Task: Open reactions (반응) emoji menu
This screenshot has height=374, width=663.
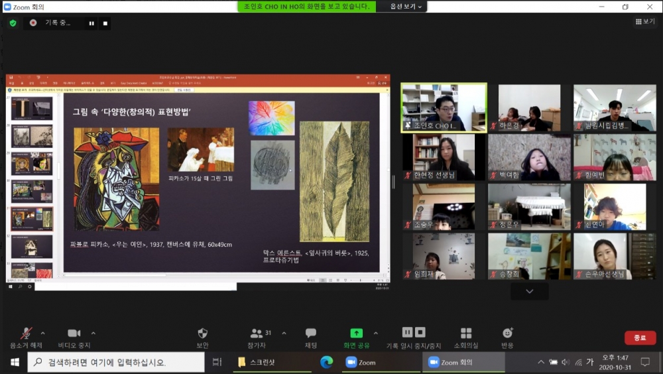Action: (507, 338)
